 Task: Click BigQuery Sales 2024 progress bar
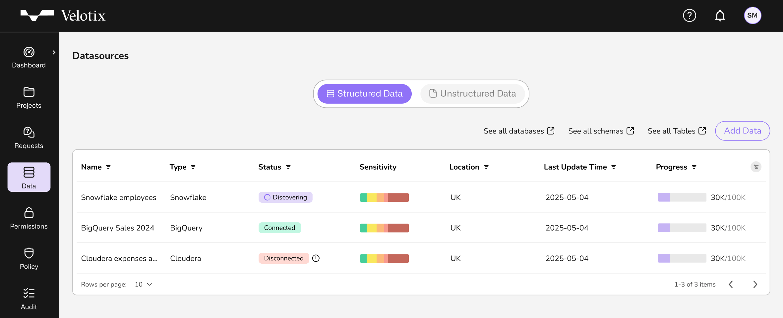point(682,228)
